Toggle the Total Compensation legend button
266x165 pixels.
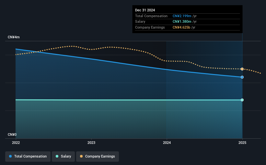coord(28,156)
